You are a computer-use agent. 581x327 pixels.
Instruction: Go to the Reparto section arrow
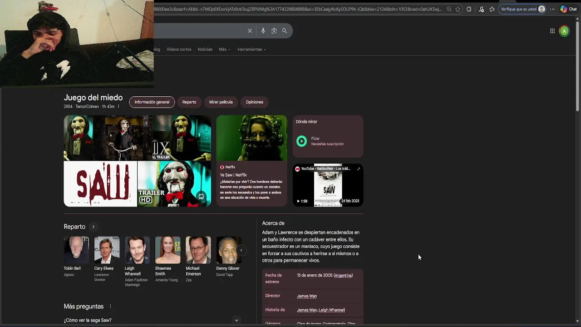coord(94,227)
